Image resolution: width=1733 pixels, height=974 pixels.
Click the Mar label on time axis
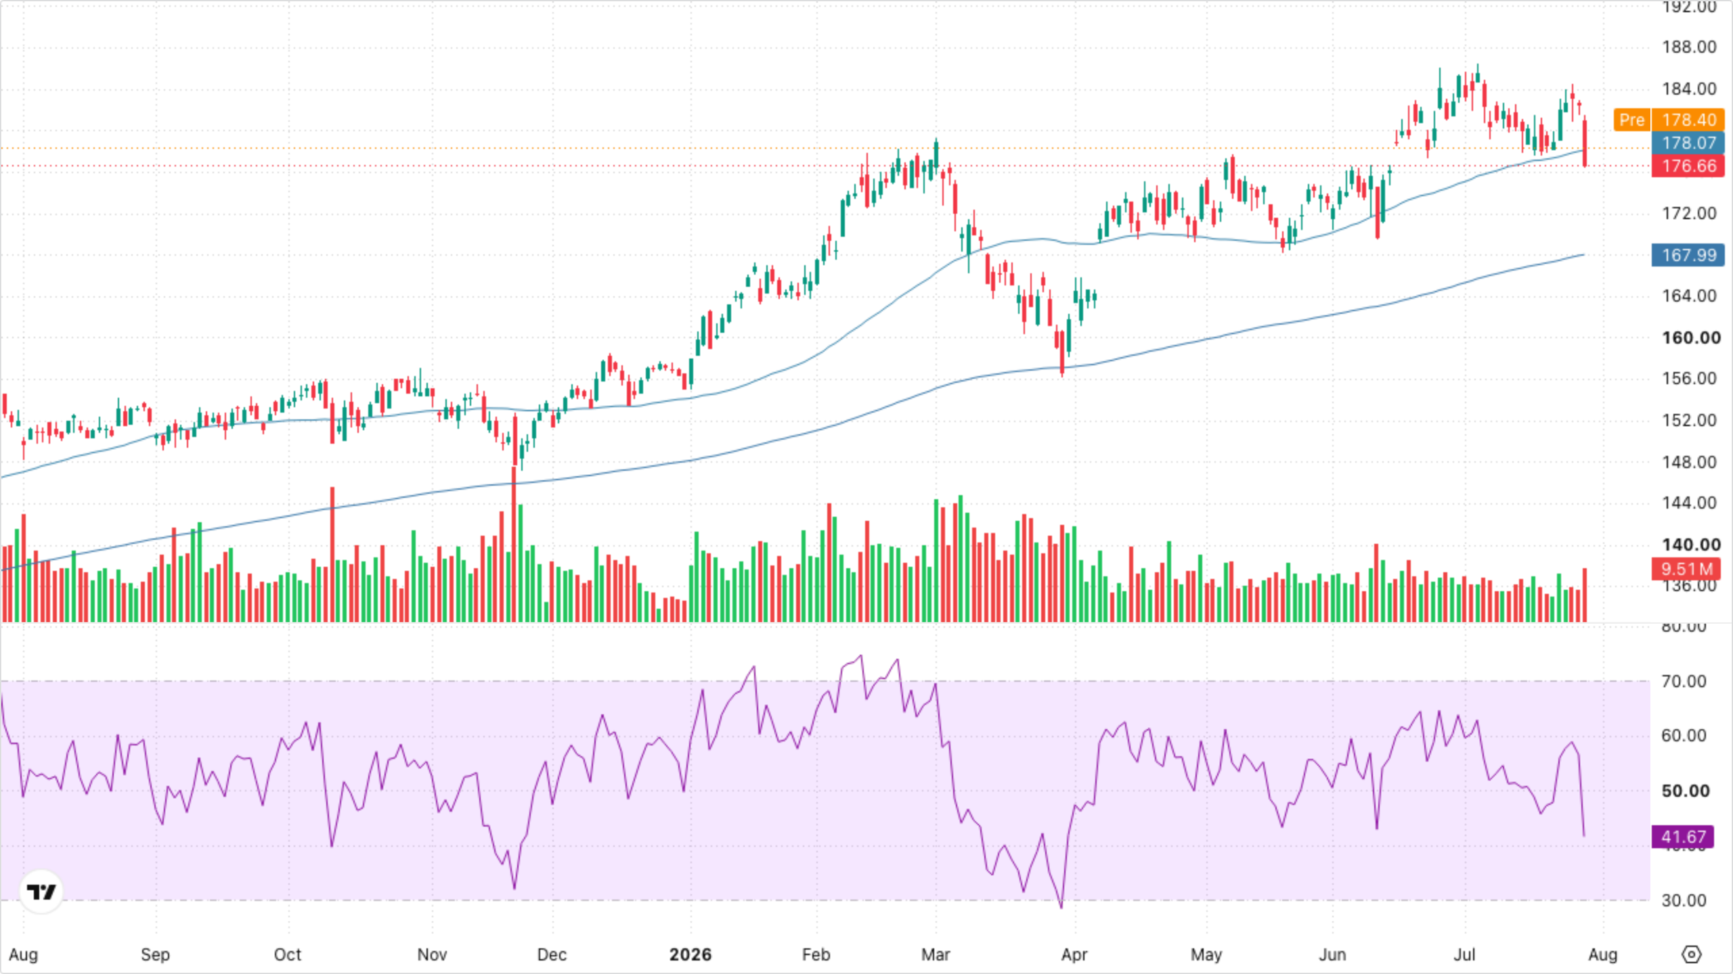coord(936,954)
